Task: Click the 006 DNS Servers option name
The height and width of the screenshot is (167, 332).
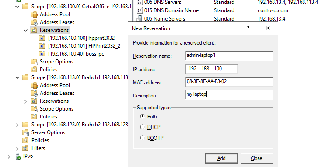Action: (x=163, y=2)
